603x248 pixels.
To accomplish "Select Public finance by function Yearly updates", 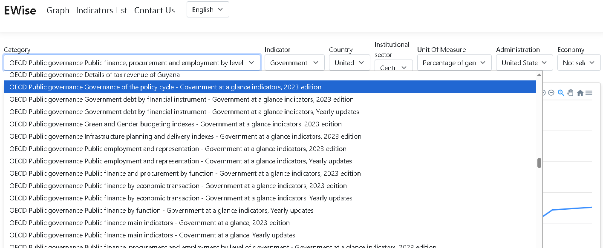I will tap(270, 210).
